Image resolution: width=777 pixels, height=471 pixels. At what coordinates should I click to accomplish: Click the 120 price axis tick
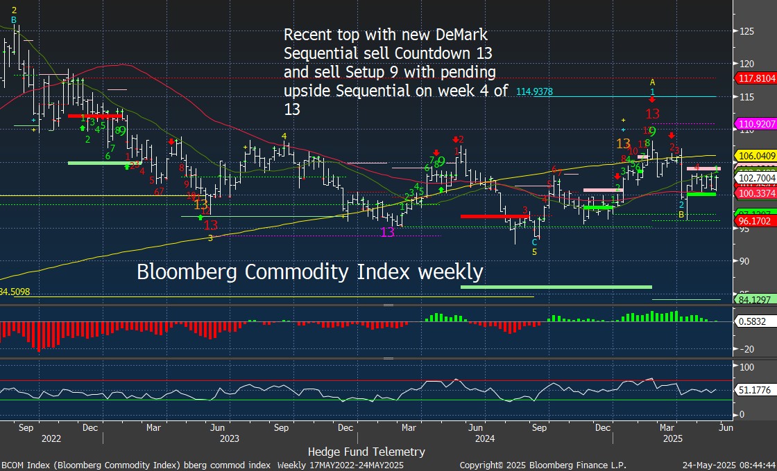[746, 64]
